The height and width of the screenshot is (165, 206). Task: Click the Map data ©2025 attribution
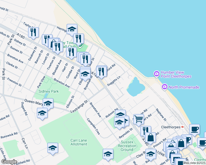194,163
